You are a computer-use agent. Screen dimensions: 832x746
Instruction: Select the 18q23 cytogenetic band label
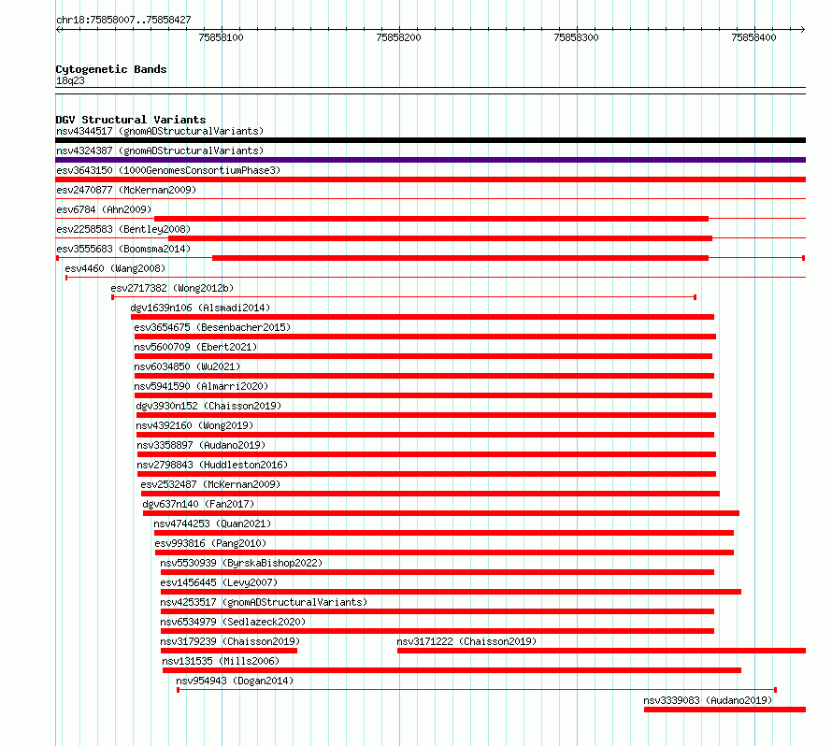click(70, 80)
